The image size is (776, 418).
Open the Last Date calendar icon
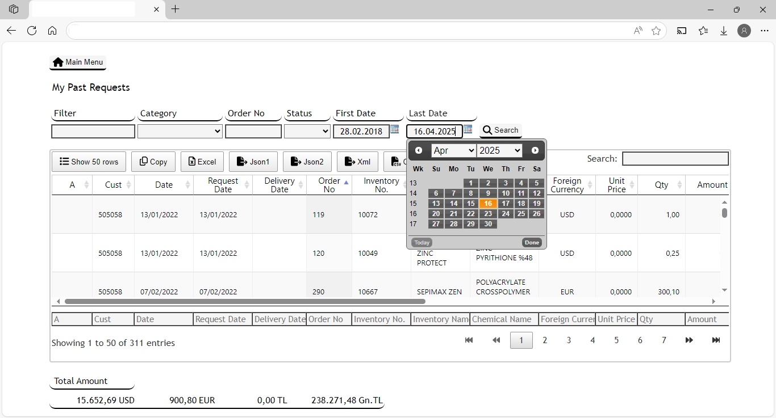pos(468,130)
